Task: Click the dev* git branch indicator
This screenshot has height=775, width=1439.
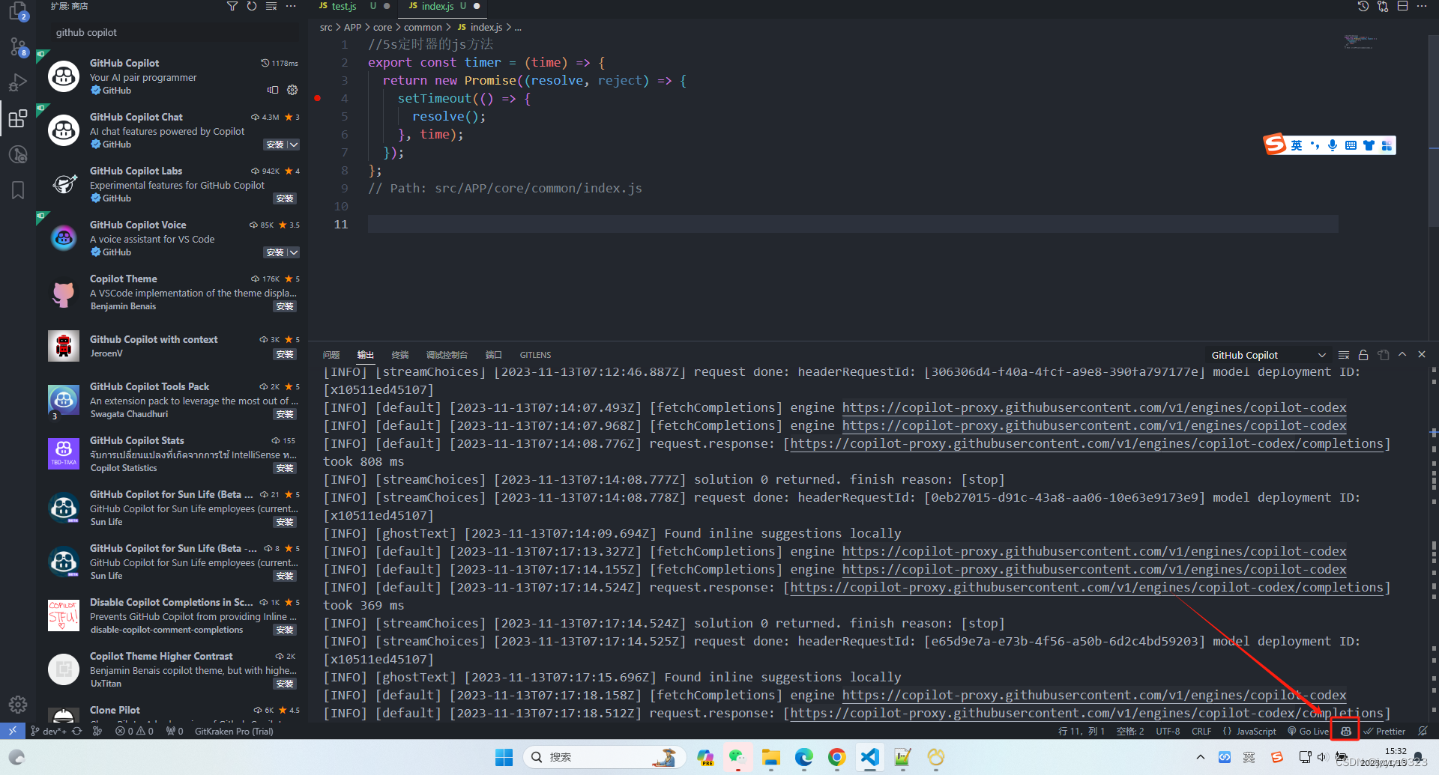Action: (x=49, y=731)
